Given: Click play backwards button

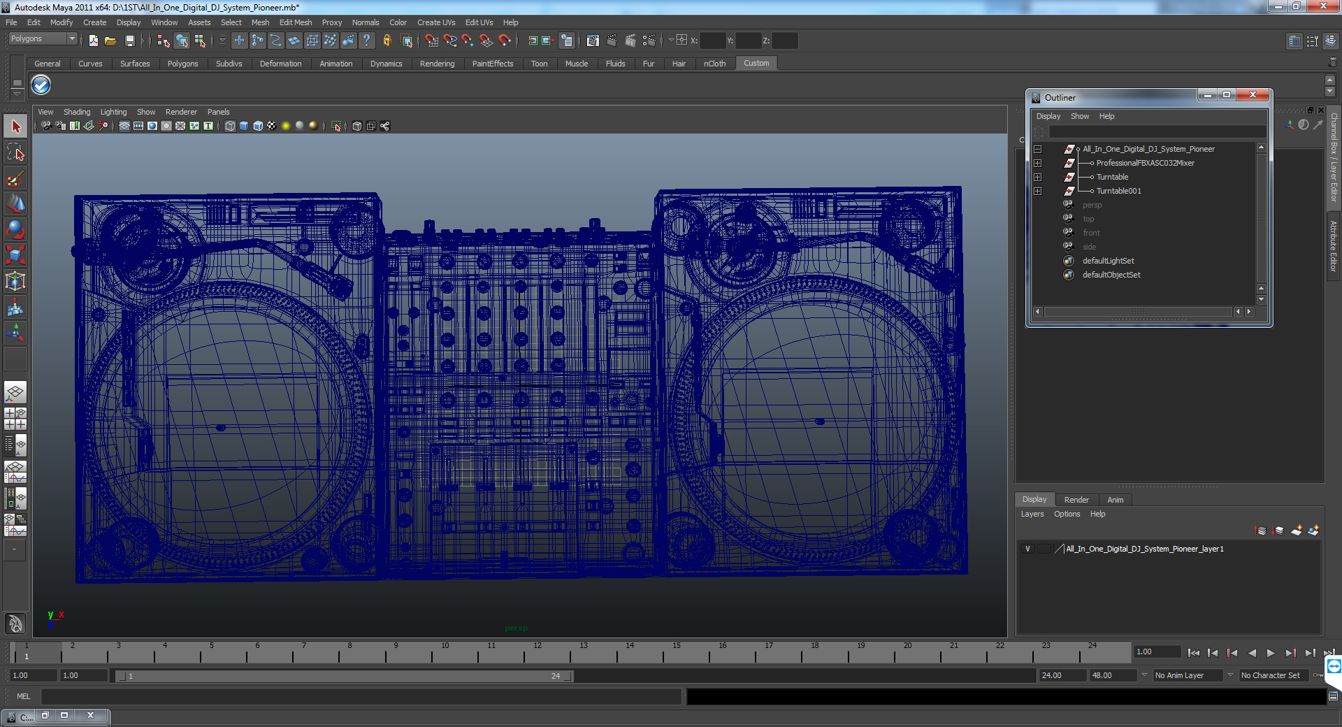Looking at the screenshot, I should (x=1252, y=653).
